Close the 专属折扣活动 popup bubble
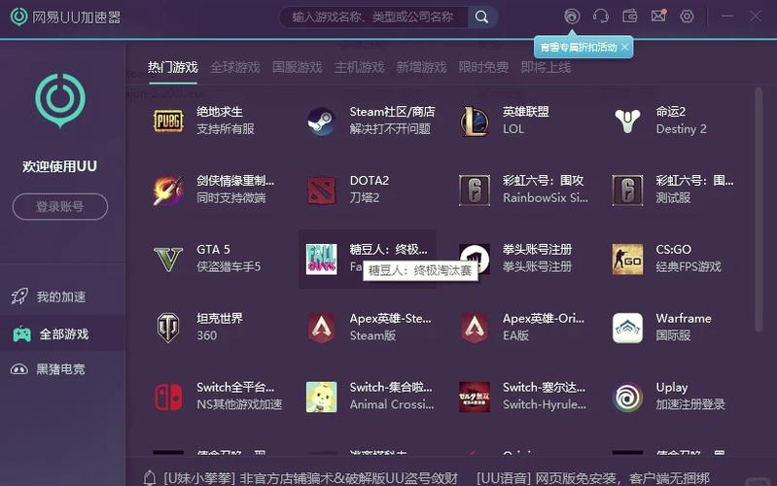 coord(625,47)
